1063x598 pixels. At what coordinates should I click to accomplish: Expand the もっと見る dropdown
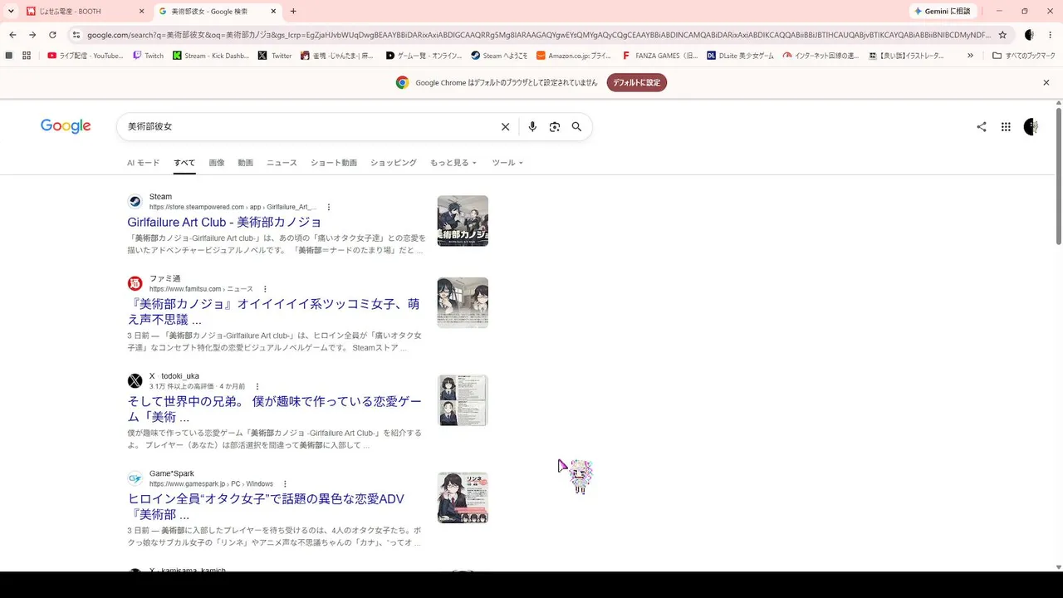pyautogui.click(x=453, y=163)
